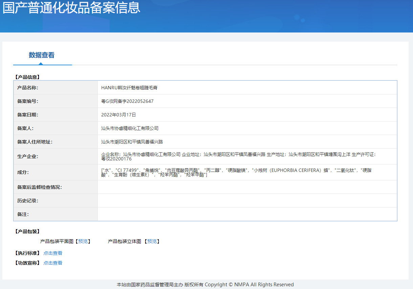This screenshot has width=413, height=289.
Task: Click the 备案后监督检查情况 row label
Action: point(40,187)
